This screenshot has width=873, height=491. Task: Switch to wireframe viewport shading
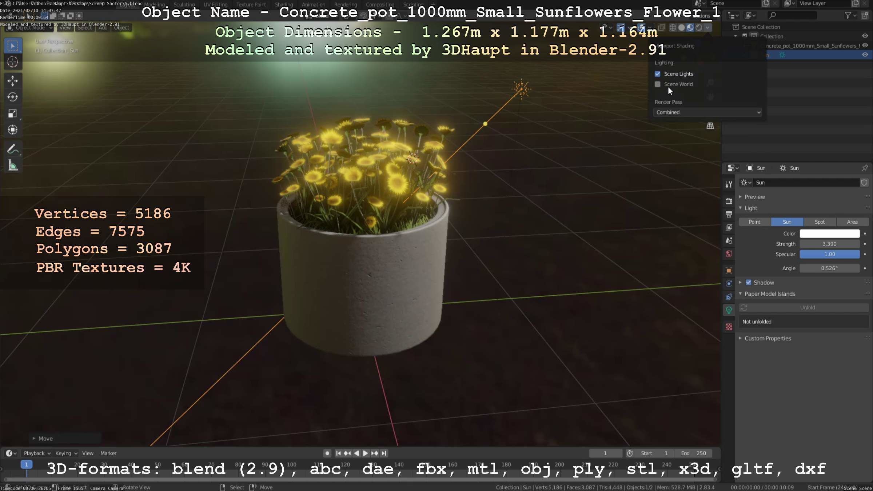673,28
